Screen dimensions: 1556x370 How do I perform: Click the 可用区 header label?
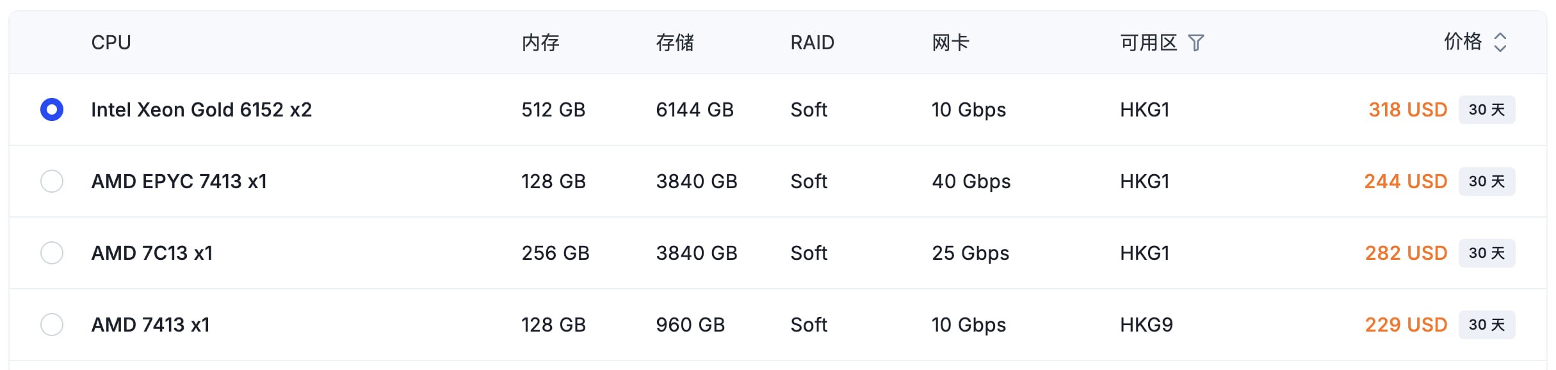pyautogui.click(x=1149, y=43)
